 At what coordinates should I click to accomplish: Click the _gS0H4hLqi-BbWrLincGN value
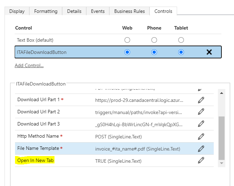click(x=139, y=124)
